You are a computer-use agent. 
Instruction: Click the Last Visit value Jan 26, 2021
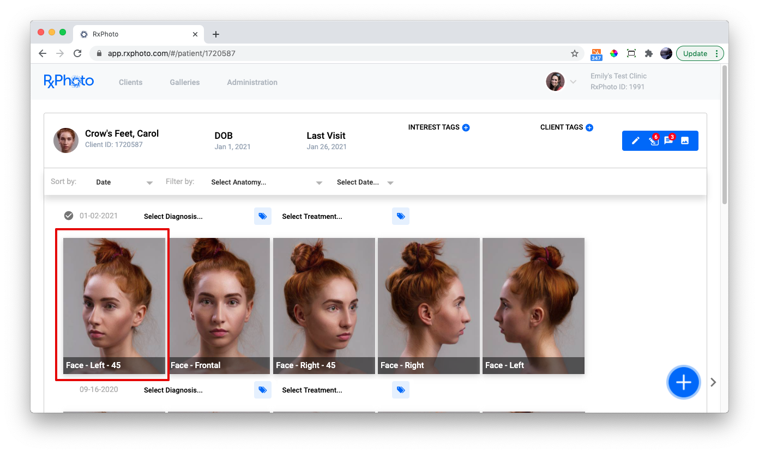point(327,147)
